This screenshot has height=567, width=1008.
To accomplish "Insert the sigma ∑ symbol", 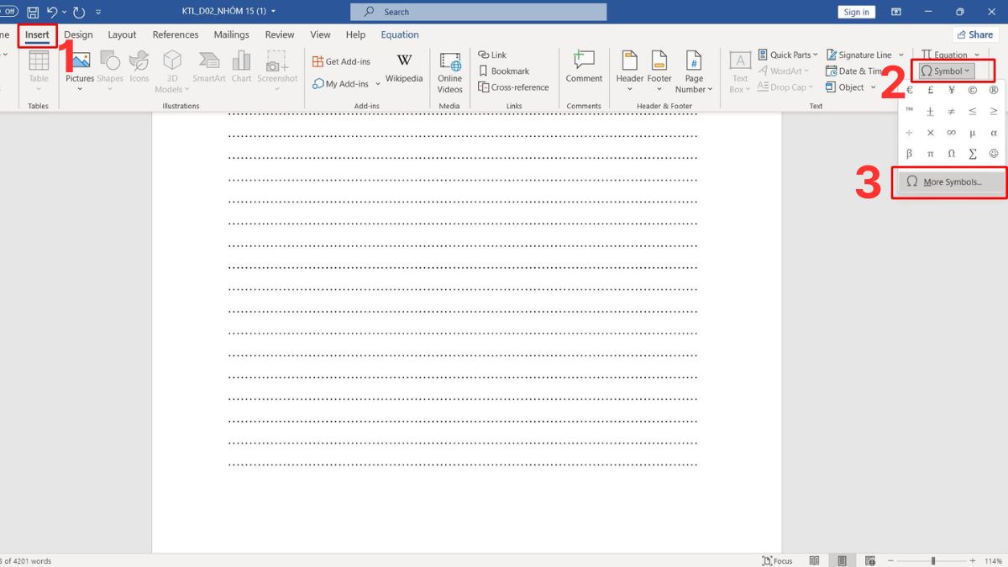I will click(x=973, y=154).
